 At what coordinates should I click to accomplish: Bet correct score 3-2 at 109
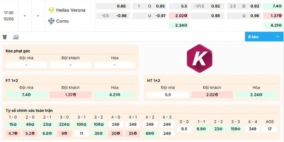pyautogui.click(x=98, y=125)
